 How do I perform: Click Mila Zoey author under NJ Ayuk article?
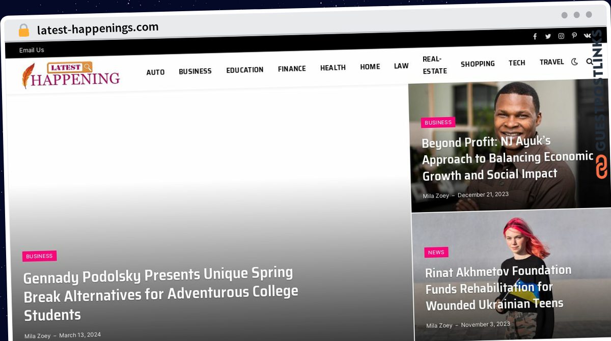pyautogui.click(x=436, y=196)
